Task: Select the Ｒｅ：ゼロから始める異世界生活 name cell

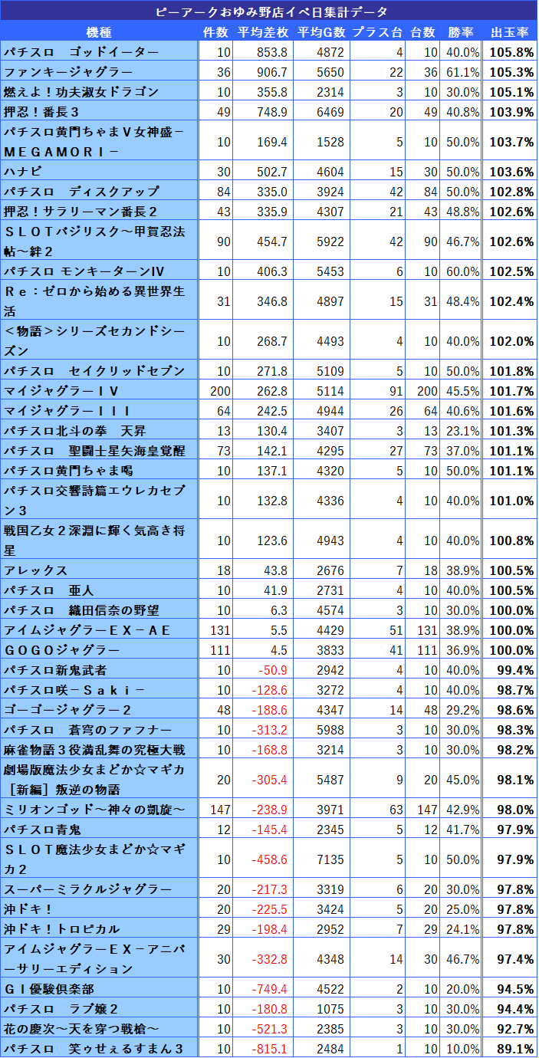Action: click(x=99, y=301)
